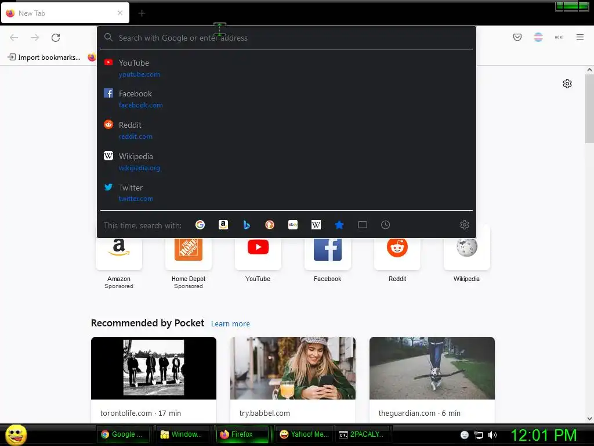Image resolution: width=594 pixels, height=446 pixels.
Task: Switch to Windows folder taskbar button
Action: (x=183, y=434)
